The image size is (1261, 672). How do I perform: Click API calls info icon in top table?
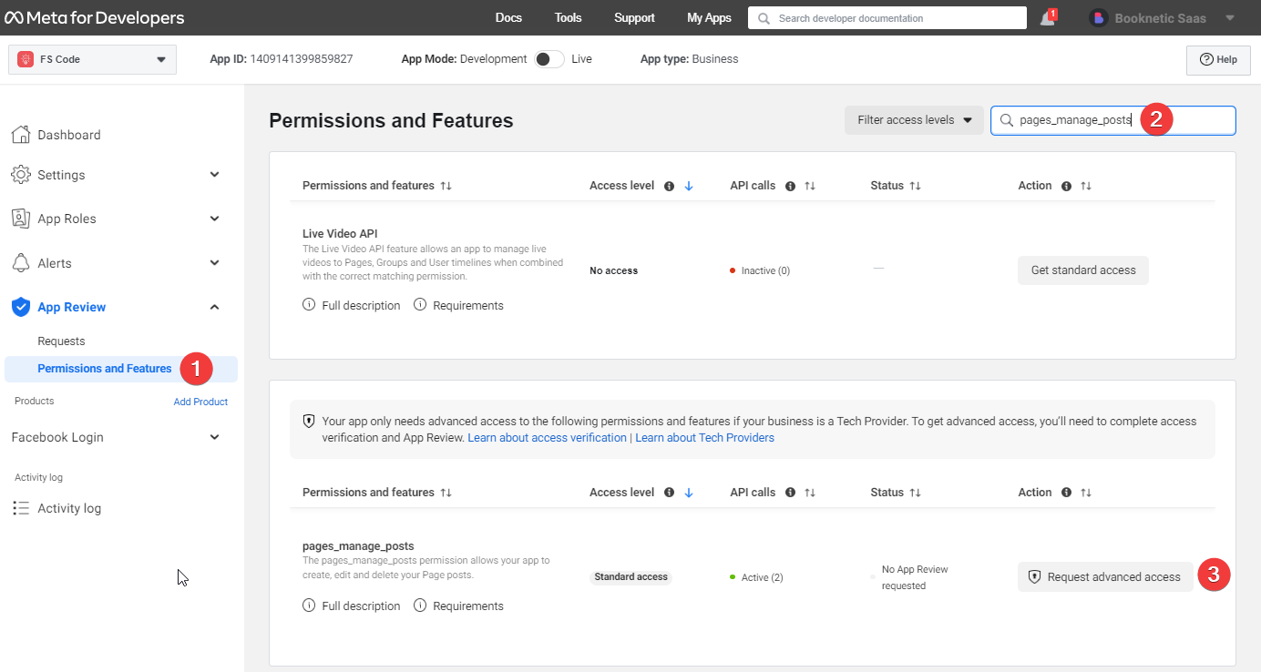click(x=790, y=186)
